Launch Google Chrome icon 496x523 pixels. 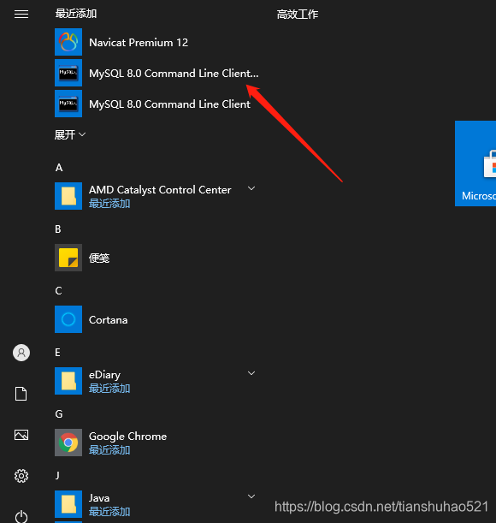(68, 443)
